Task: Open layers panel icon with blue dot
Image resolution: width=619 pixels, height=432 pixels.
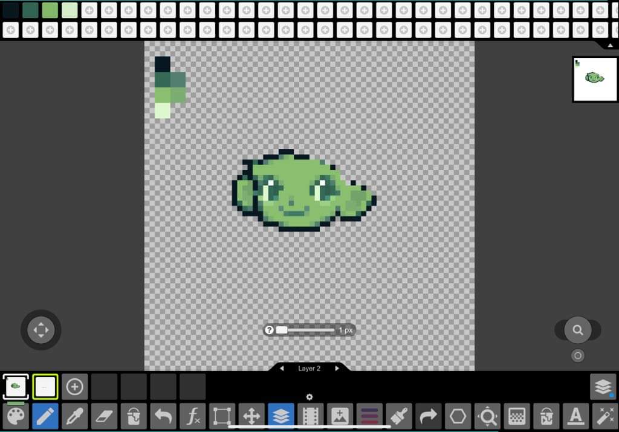Action: [603, 387]
